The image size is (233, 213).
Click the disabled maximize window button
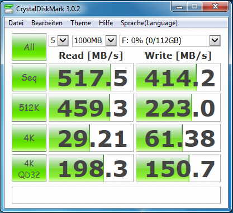pyautogui.click(x=194, y=7)
